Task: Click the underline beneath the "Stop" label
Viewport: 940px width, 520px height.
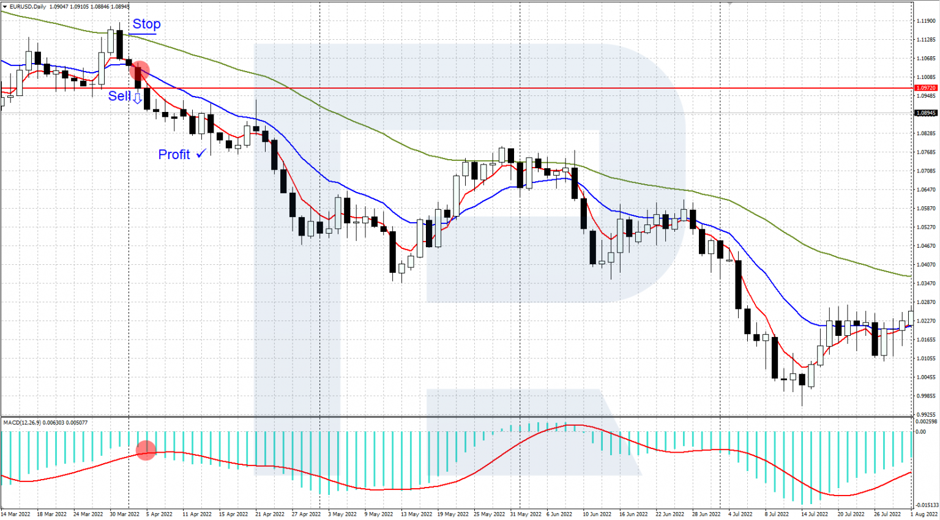Action: (x=143, y=34)
